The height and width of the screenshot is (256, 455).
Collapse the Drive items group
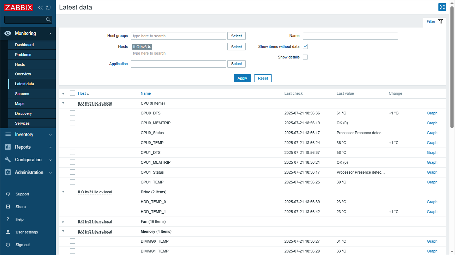63,192
